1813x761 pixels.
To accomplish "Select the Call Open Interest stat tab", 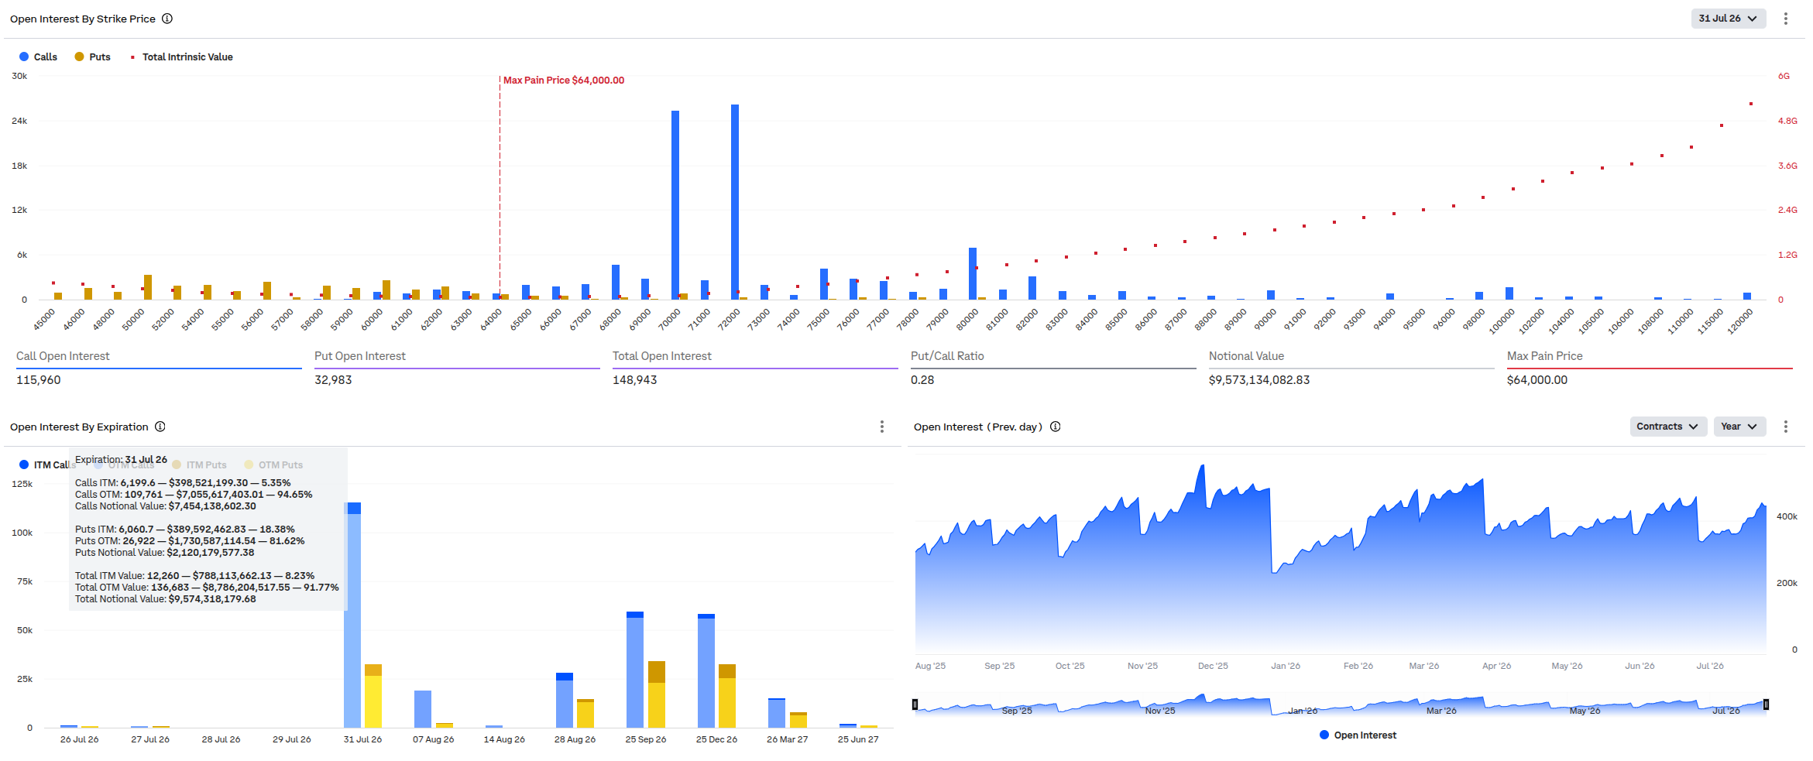I will click(159, 368).
